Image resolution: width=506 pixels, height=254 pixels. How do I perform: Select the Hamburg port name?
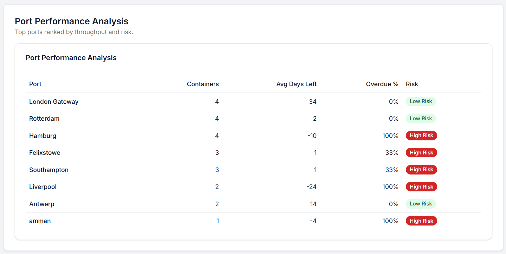pyautogui.click(x=43, y=135)
